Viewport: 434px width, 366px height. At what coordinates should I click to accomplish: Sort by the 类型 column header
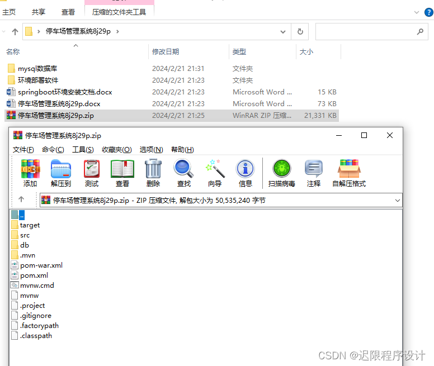point(239,52)
